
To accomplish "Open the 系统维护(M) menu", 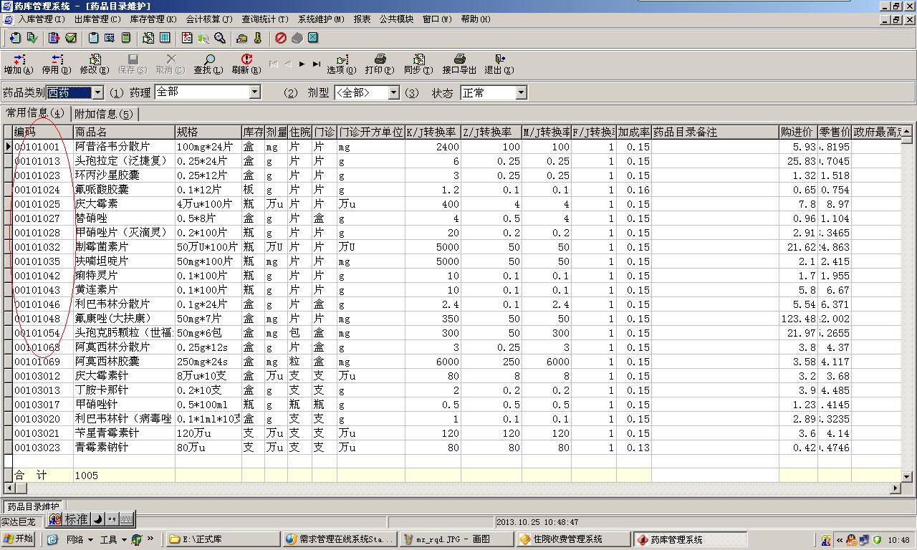I will 321,19.
